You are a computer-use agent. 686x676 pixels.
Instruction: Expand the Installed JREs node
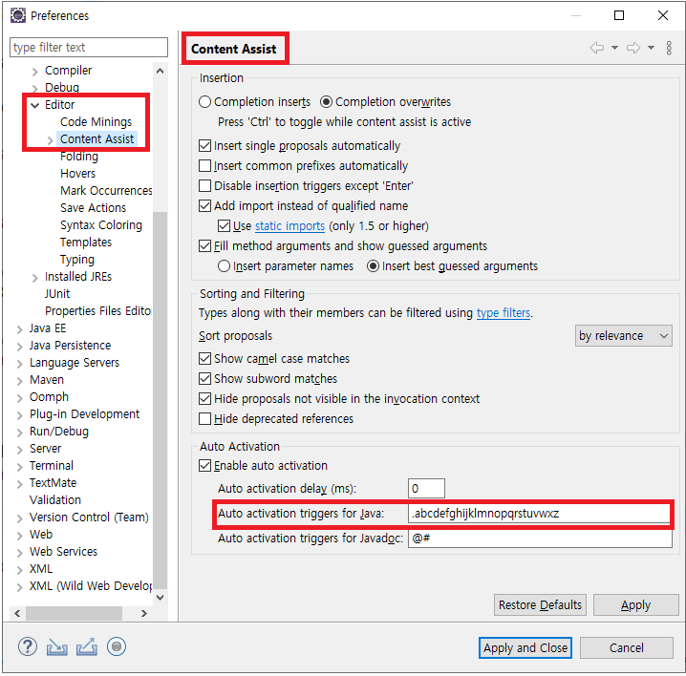35,278
